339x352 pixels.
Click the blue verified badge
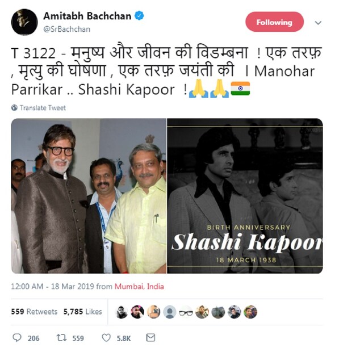(x=139, y=16)
